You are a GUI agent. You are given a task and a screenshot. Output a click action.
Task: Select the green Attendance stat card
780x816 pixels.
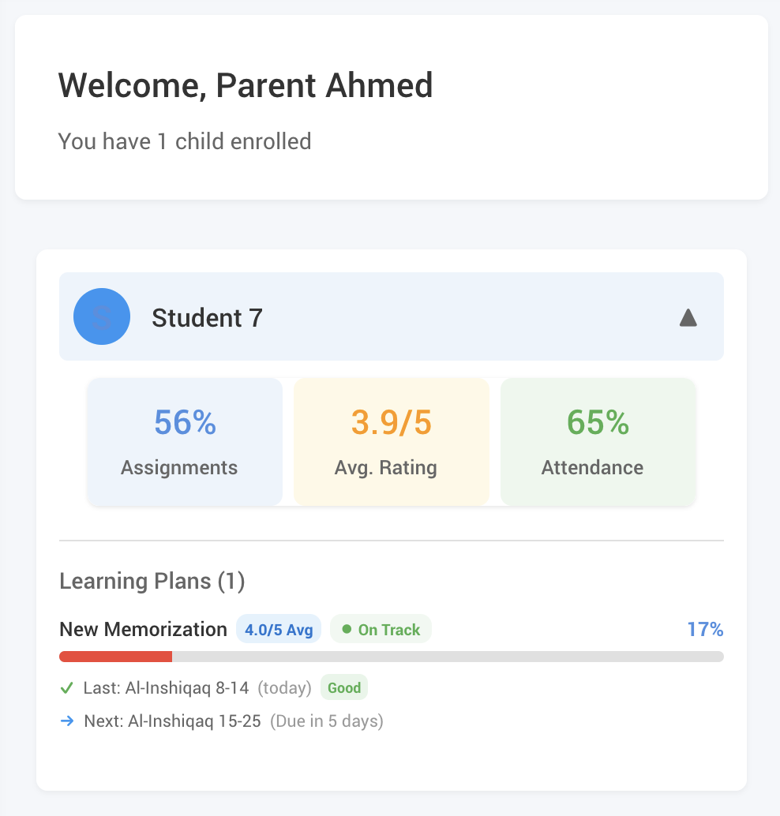tap(598, 442)
